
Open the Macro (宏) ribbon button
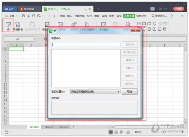(8, 26)
